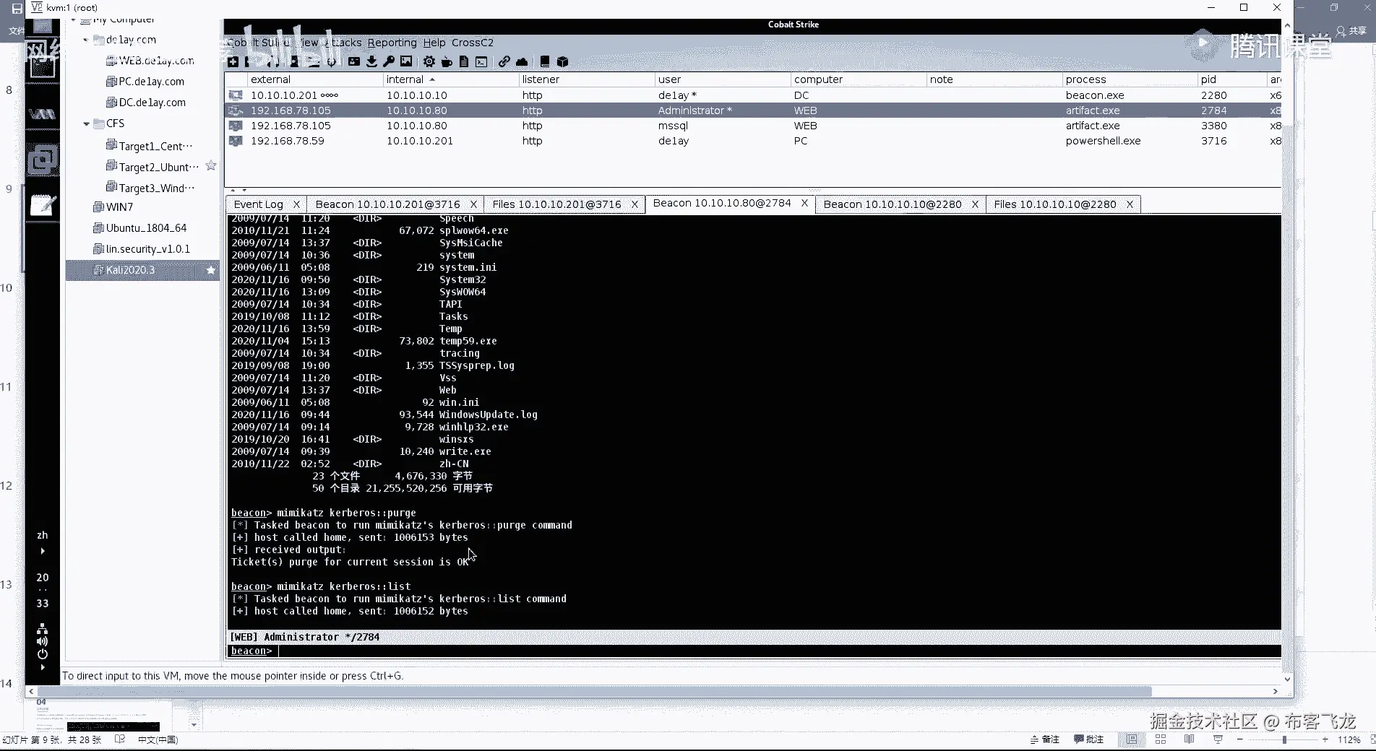Image resolution: width=1376 pixels, height=751 pixels.
Task: Click the cloud manage-sites icon
Action: point(522,62)
